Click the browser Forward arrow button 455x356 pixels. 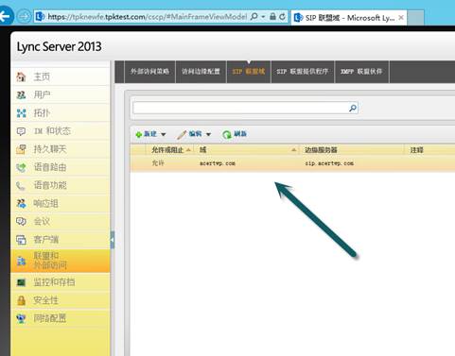click(24, 16)
